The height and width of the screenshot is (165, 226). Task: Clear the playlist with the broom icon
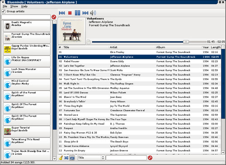coord(61,158)
